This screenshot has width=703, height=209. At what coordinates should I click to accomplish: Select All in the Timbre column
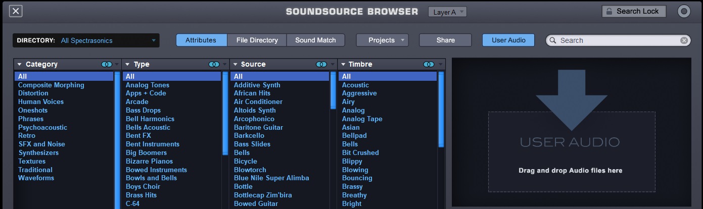tap(388, 76)
